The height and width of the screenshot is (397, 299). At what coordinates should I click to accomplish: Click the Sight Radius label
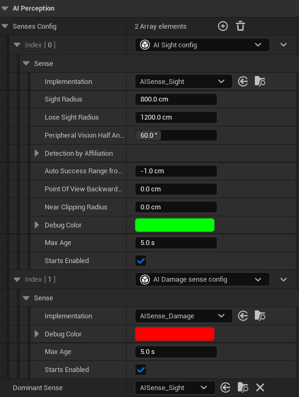click(x=63, y=99)
